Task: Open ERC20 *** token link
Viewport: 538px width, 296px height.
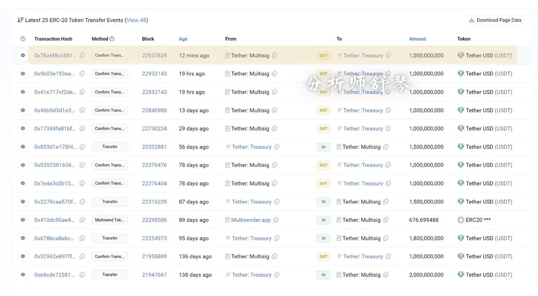Action: click(x=477, y=220)
